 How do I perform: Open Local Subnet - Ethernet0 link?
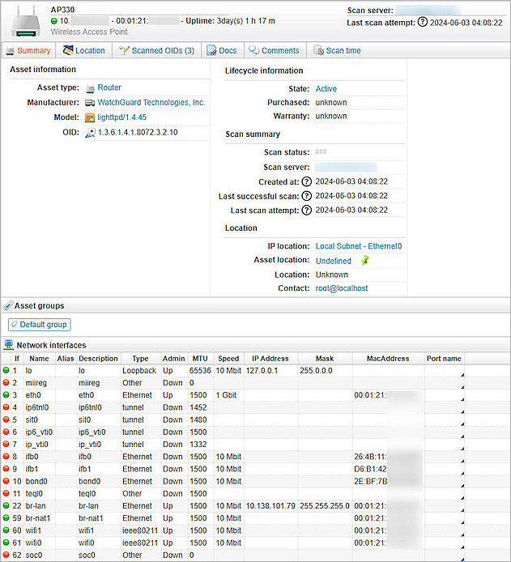[359, 246]
